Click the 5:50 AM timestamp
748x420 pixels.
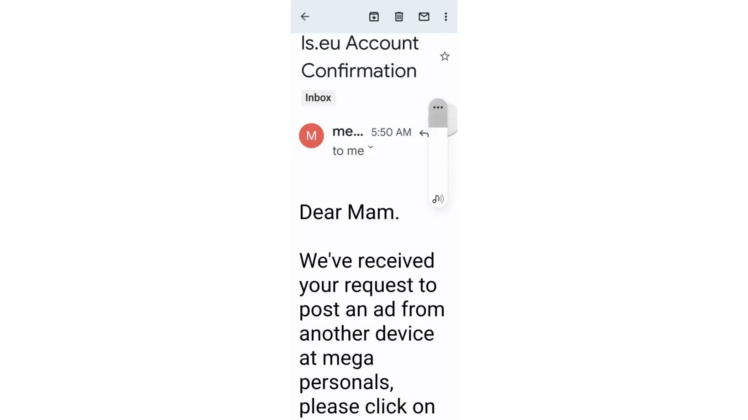(x=391, y=132)
